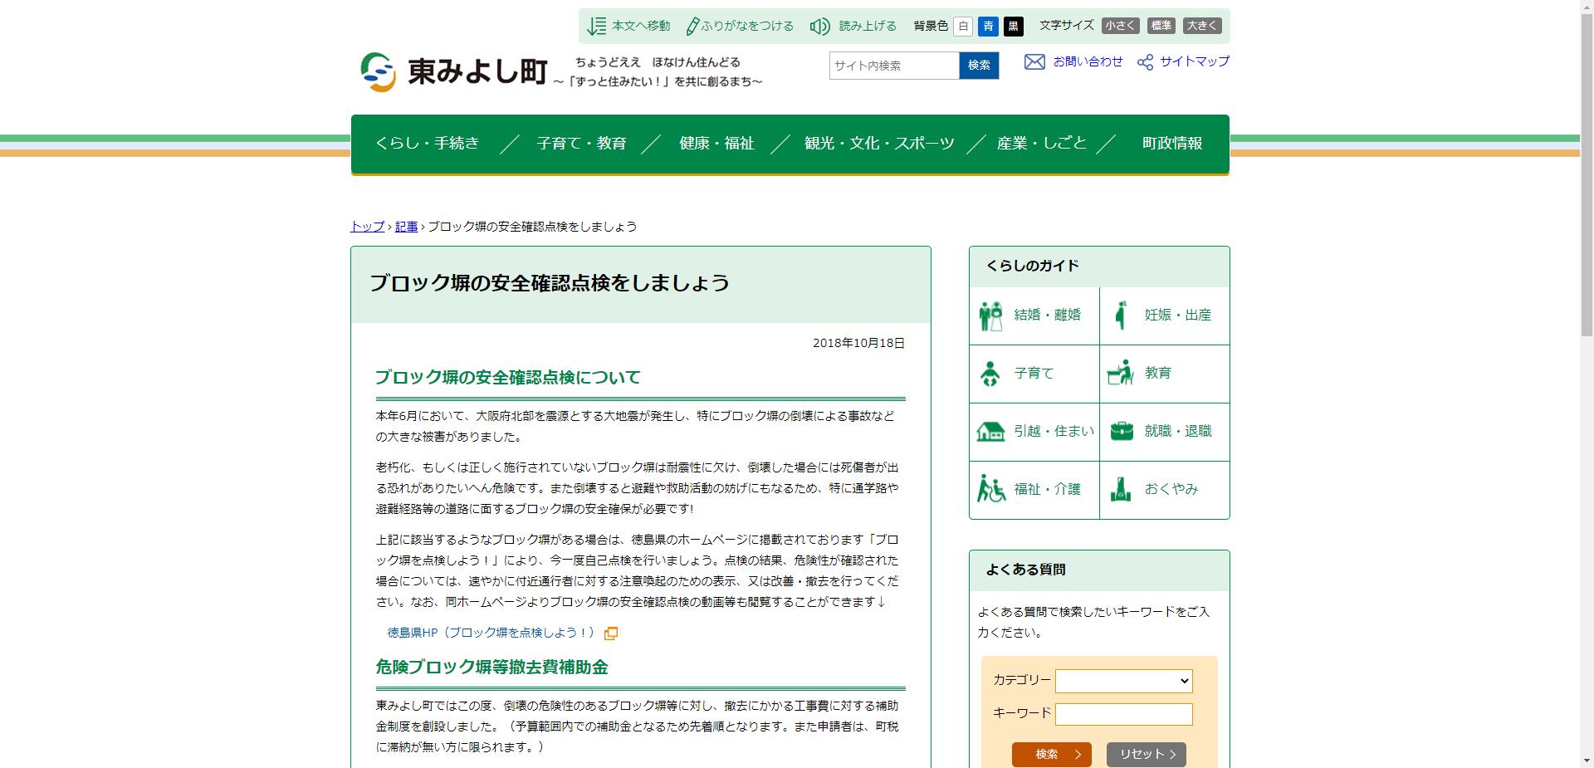
Task: Open the 妊娠・出産 life guide
Action: (1120, 315)
